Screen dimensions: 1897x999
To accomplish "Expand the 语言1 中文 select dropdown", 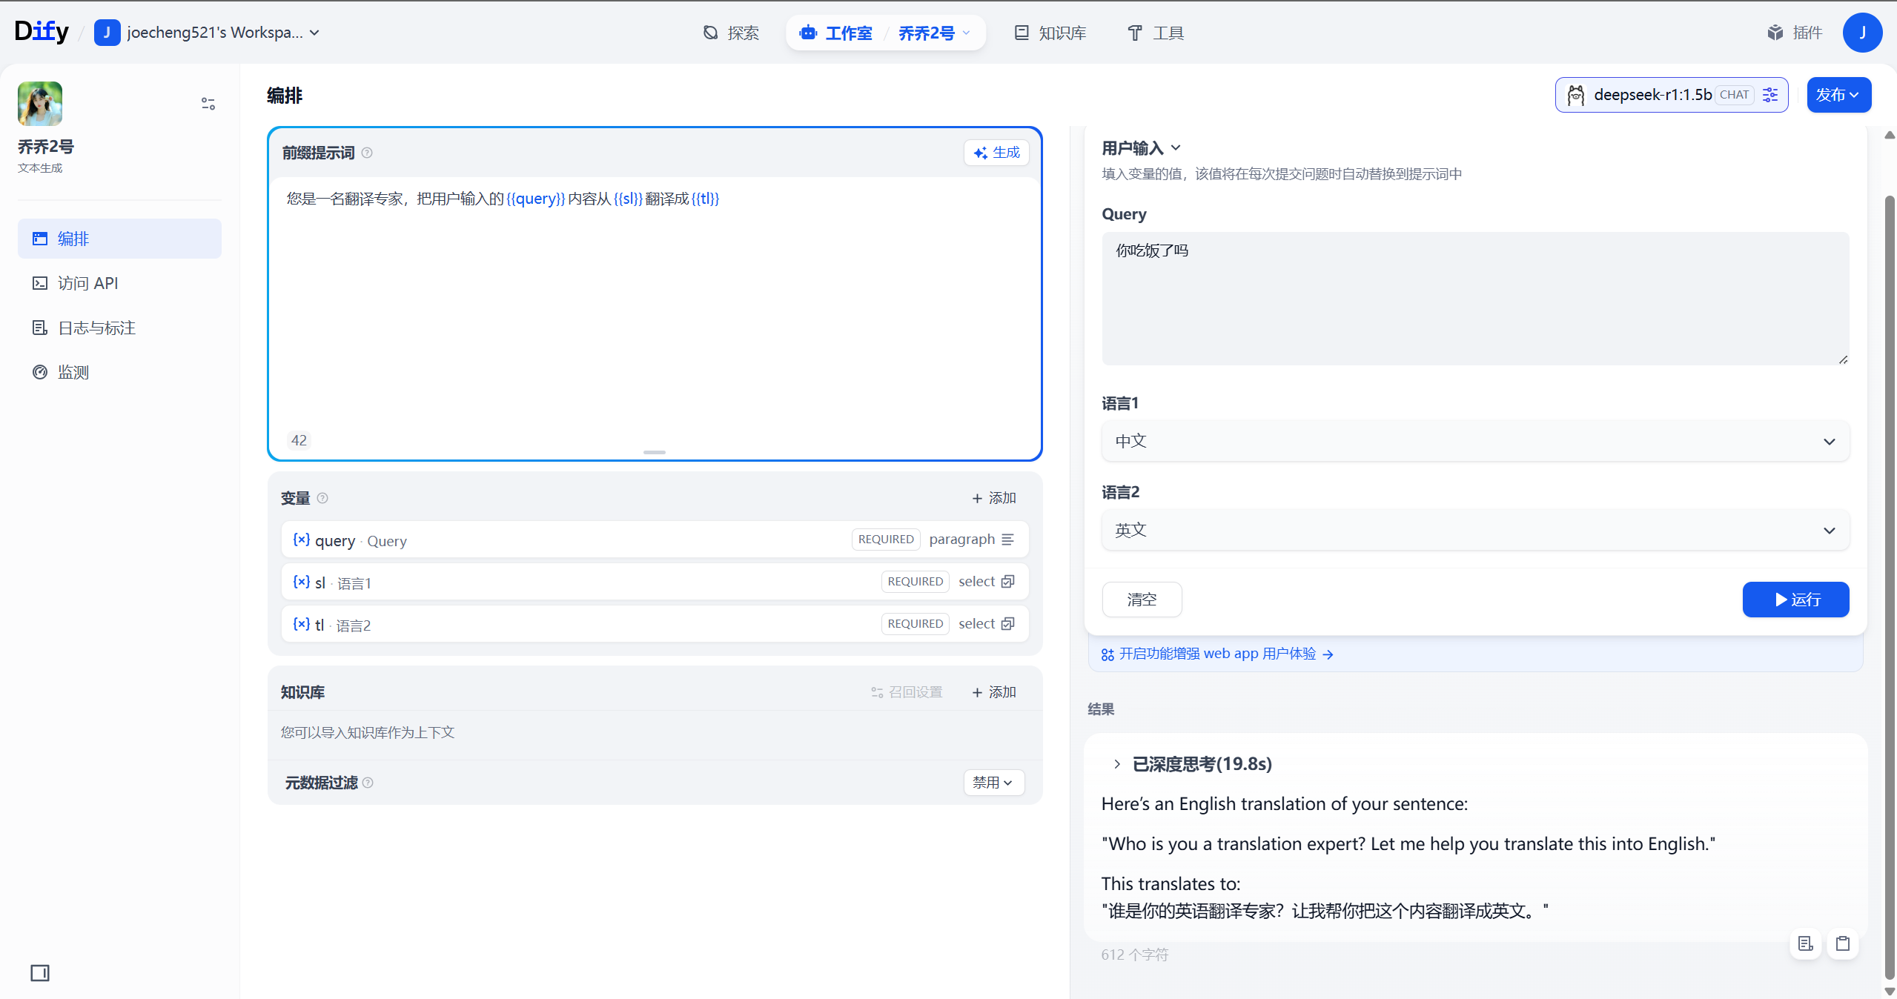I will tap(1474, 442).
